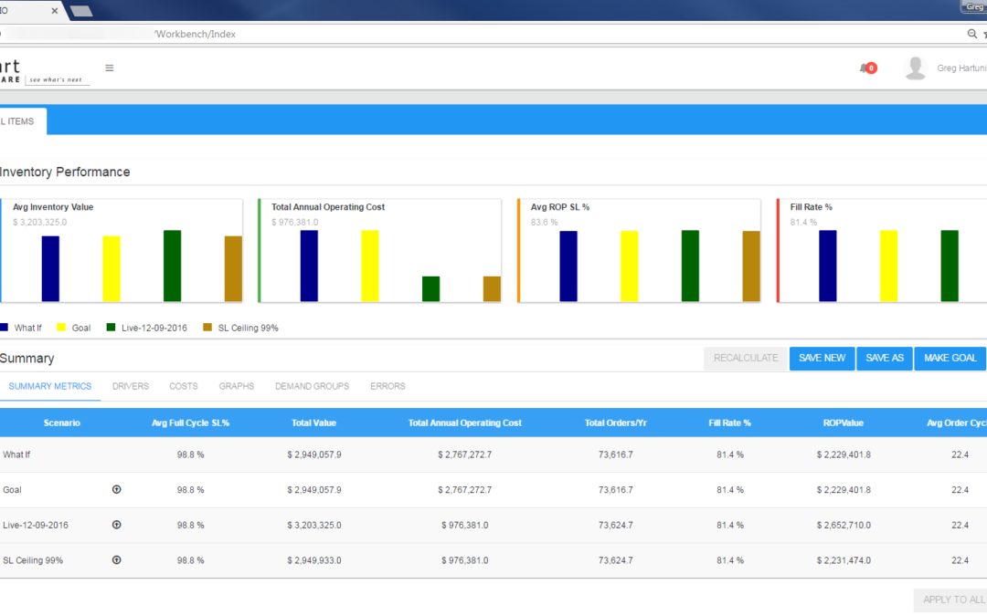Click the notifications bell icon

tap(865, 68)
